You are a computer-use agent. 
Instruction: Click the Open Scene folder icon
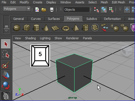click(44, 10)
